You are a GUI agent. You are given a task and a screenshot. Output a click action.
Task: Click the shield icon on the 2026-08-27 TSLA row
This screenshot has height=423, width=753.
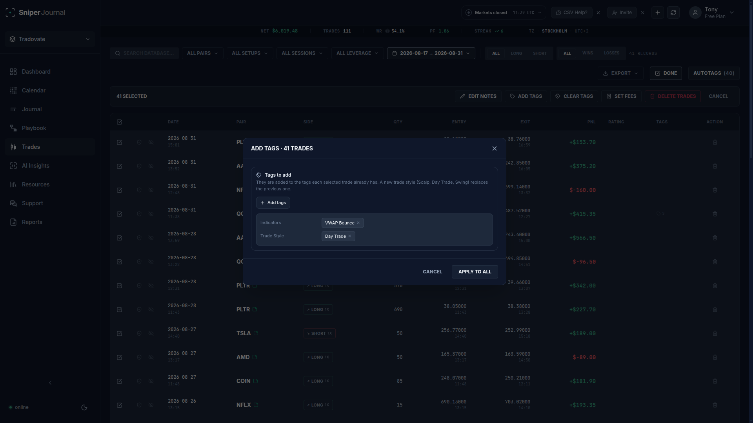tap(139, 333)
